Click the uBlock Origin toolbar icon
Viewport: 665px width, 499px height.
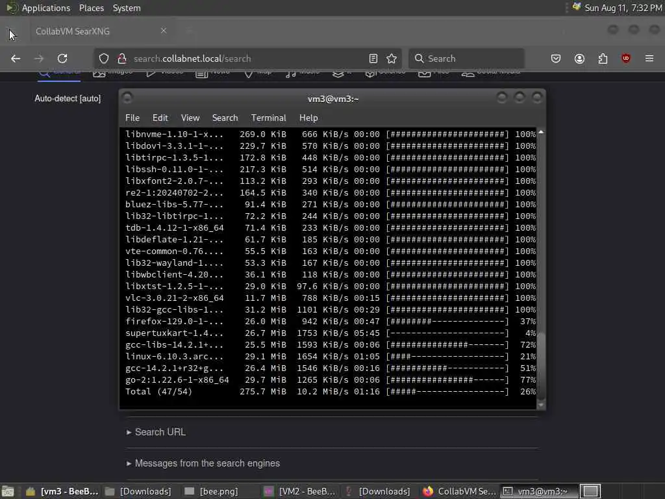coord(626,58)
